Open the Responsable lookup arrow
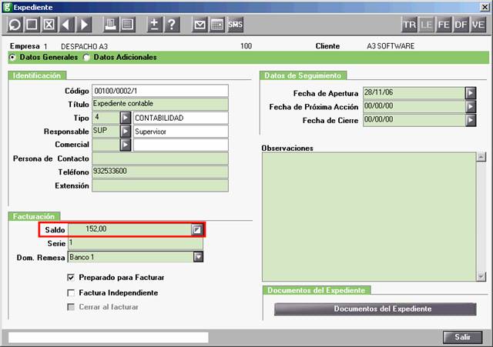The height and width of the screenshot is (347, 493). point(125,132)
